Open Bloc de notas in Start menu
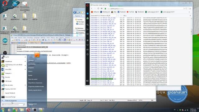The width and height of the screenshot is (199, 112). 13,85
